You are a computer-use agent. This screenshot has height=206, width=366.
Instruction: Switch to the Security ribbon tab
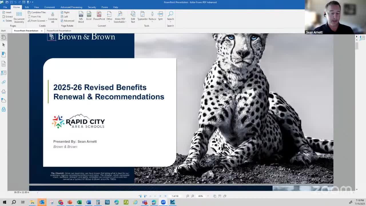point(92,7)
